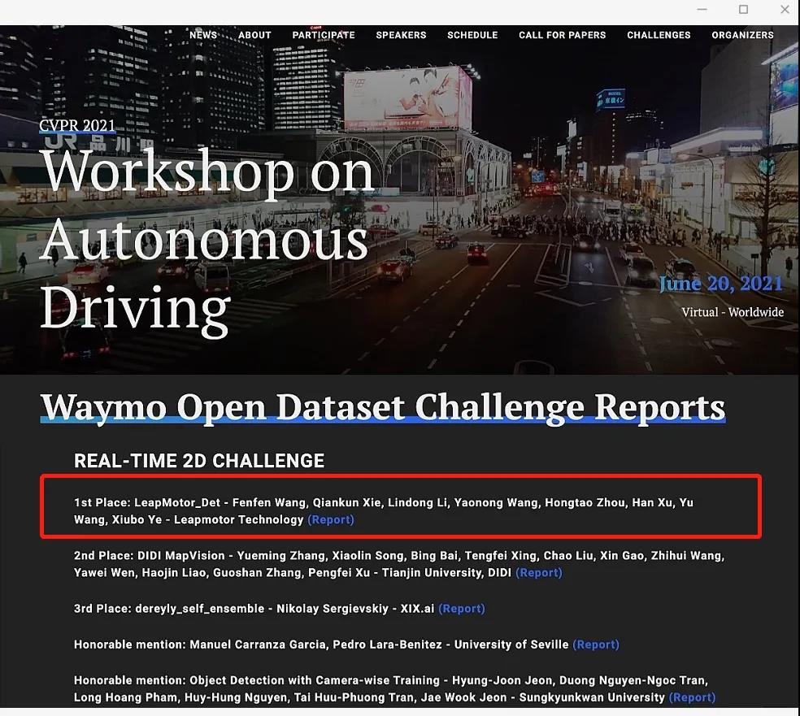Open the University of Seville Report link
Viewport: 800px width, 716px height.
click(x=596, y=644)
